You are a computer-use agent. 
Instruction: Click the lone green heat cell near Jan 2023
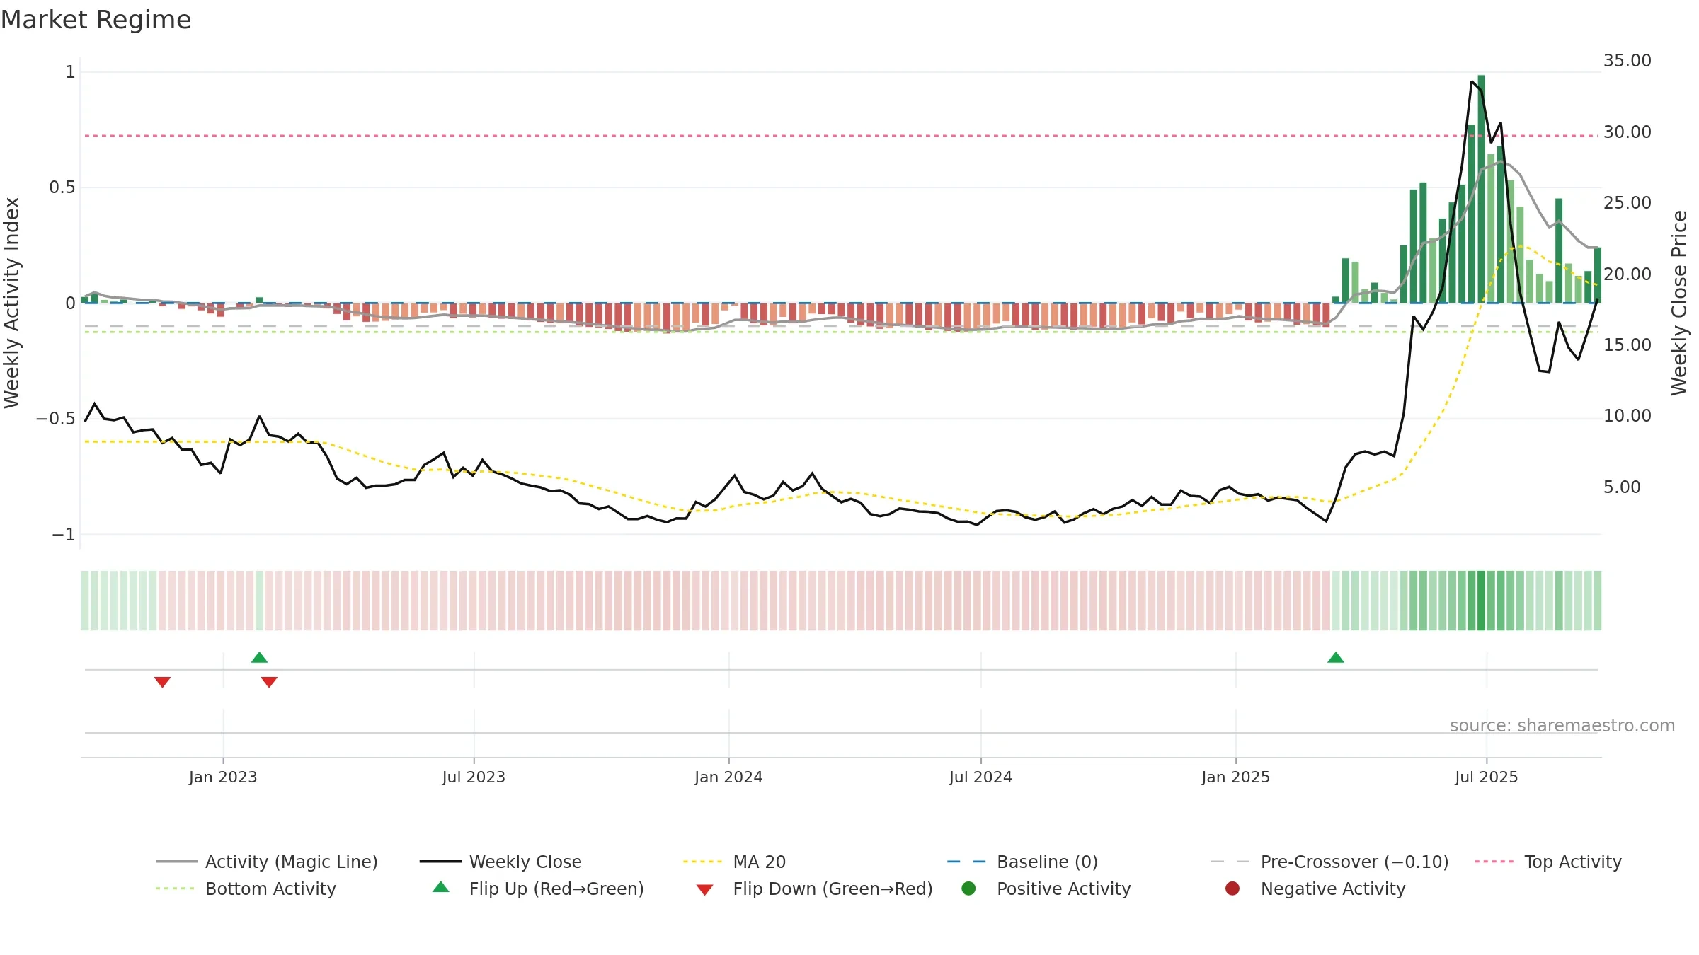pos(259,601)
